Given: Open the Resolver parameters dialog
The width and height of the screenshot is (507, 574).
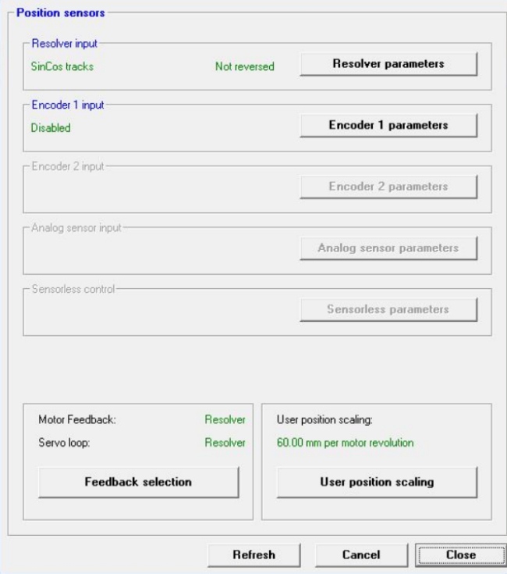Looking at the screenshot, I should click(x=388, y=64).
